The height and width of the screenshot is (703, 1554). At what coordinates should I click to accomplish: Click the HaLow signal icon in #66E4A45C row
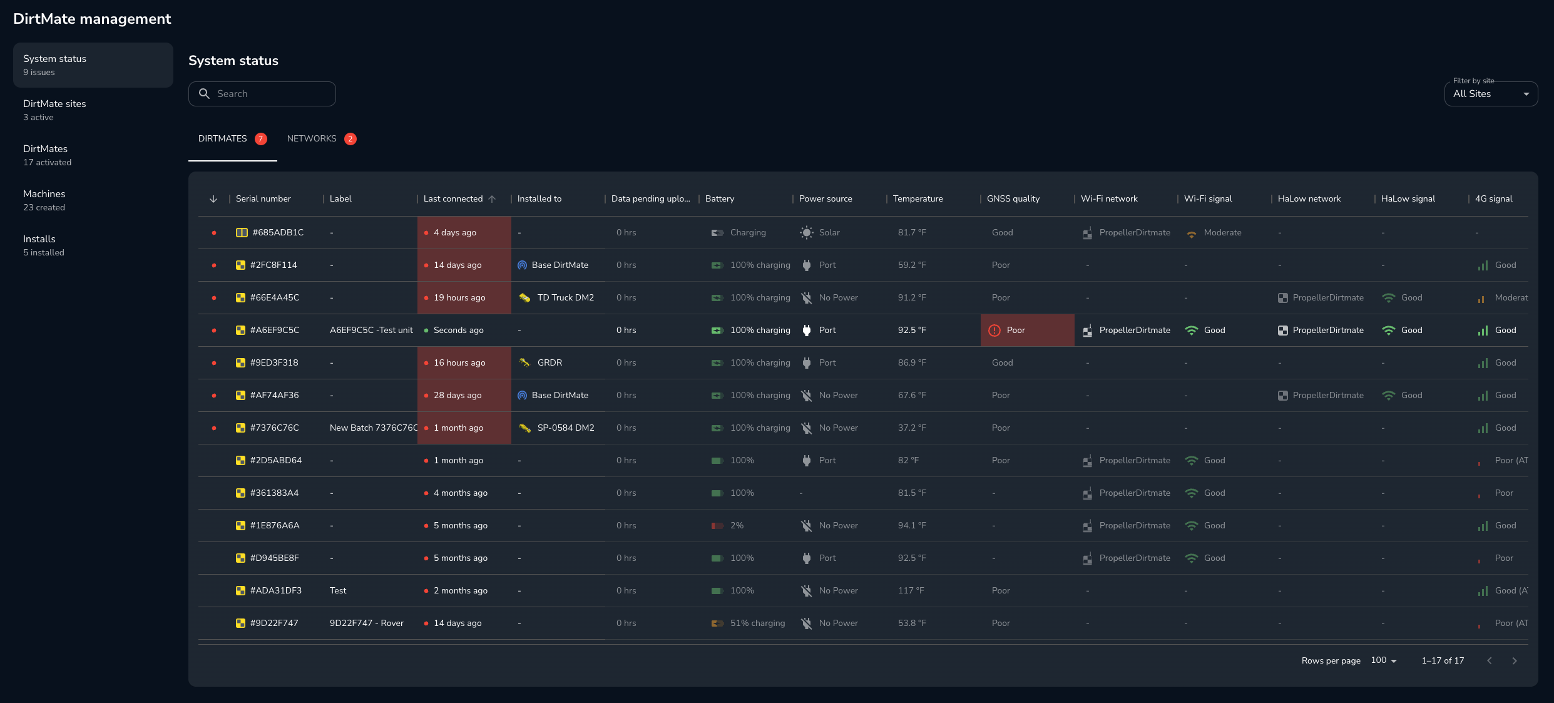pyautogui.click(x=1389, y=298)
